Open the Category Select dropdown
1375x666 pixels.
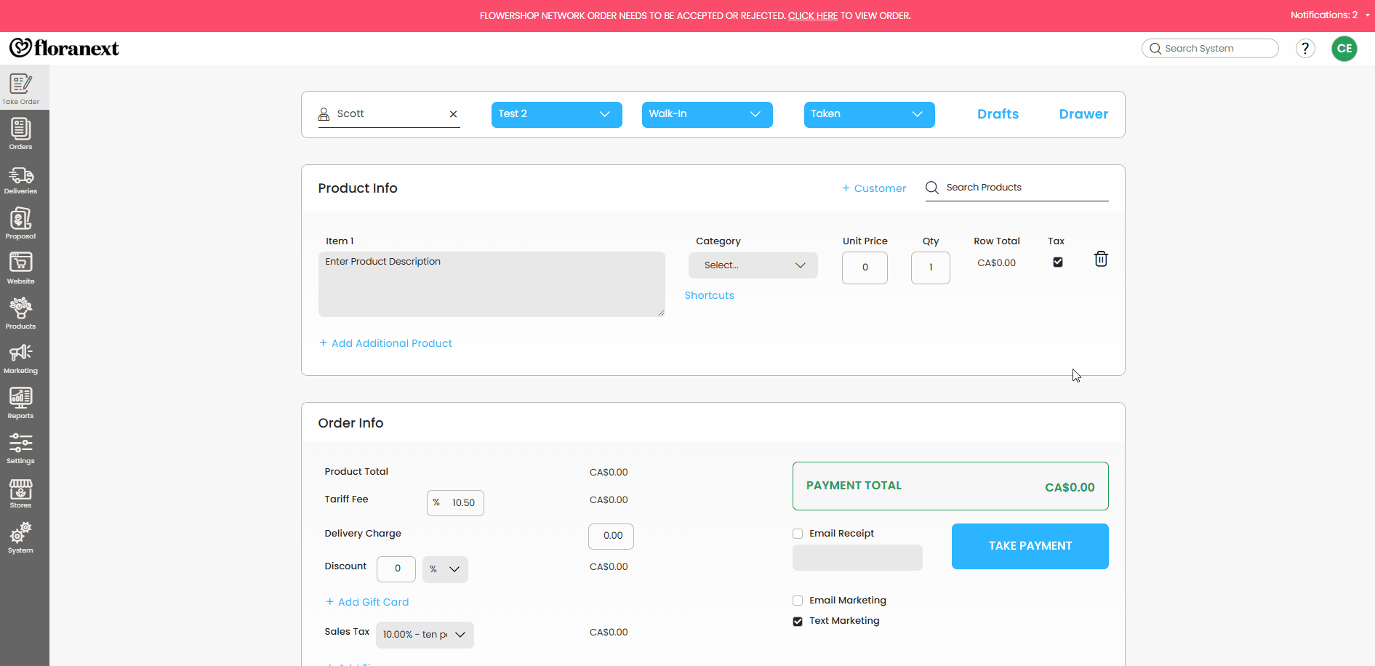tap(753, 265)
